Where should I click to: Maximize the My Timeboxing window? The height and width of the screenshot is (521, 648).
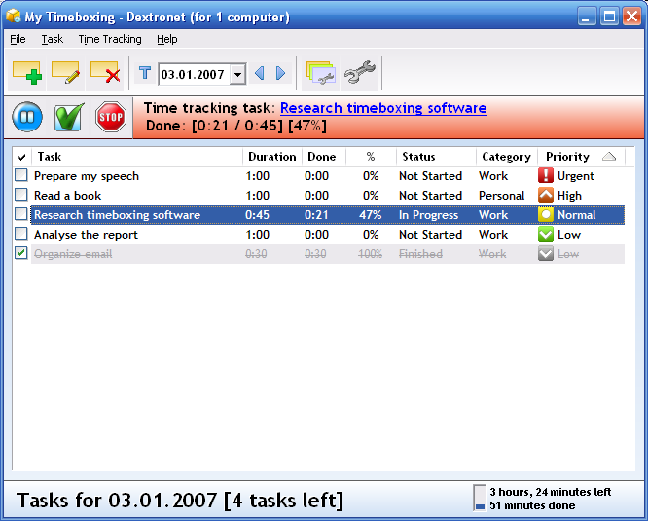pyautogui.click(x=609, y=17)
